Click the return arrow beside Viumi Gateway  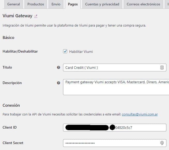click(x=36, y=16)
